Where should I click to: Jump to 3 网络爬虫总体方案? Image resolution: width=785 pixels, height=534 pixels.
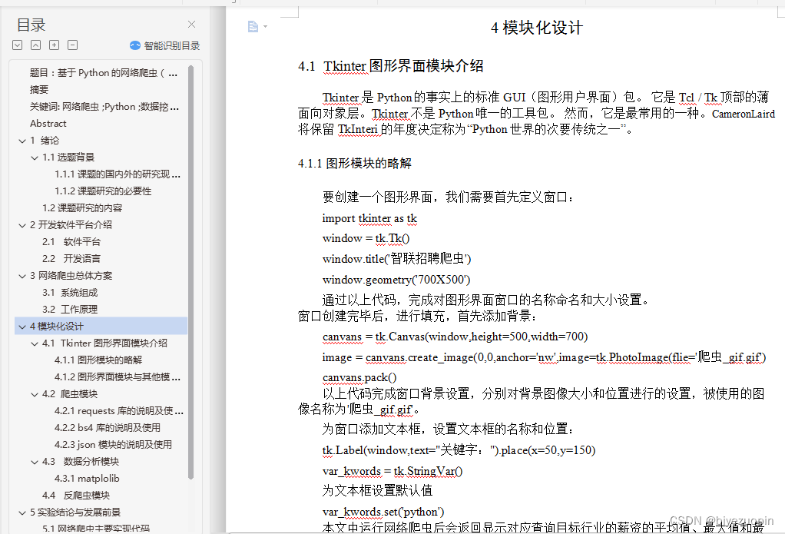71,276
